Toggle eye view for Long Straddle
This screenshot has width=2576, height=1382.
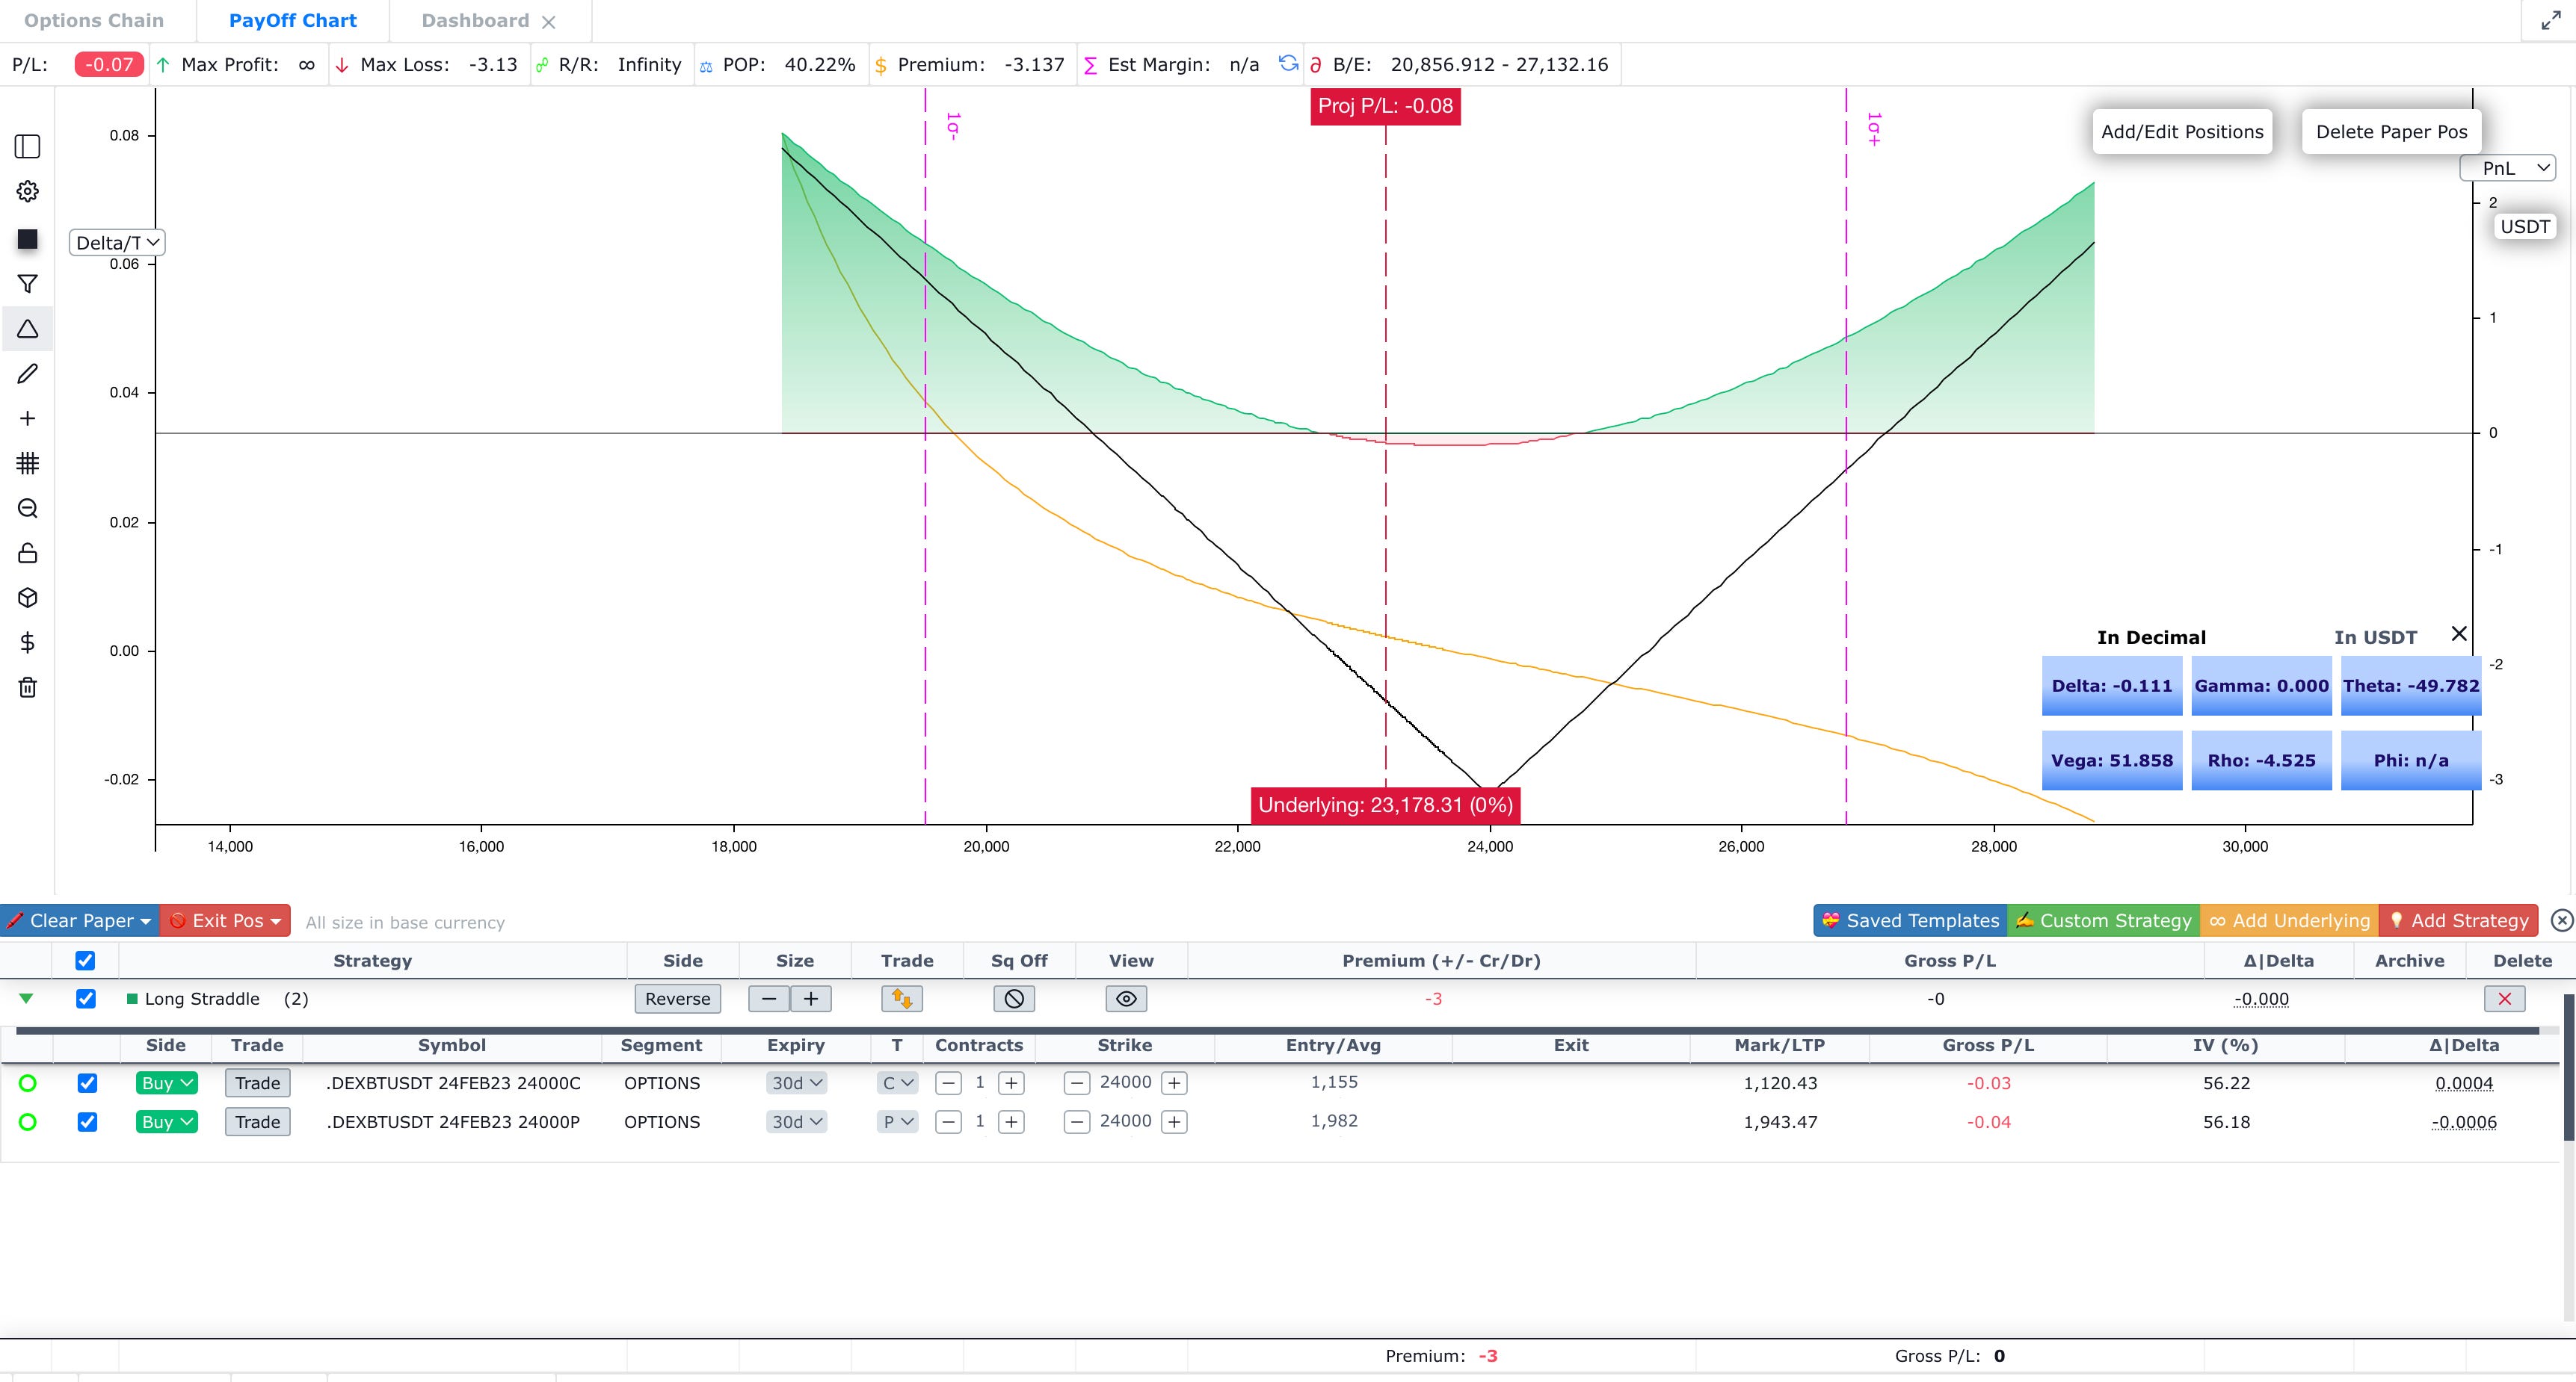click(1126, 998)
